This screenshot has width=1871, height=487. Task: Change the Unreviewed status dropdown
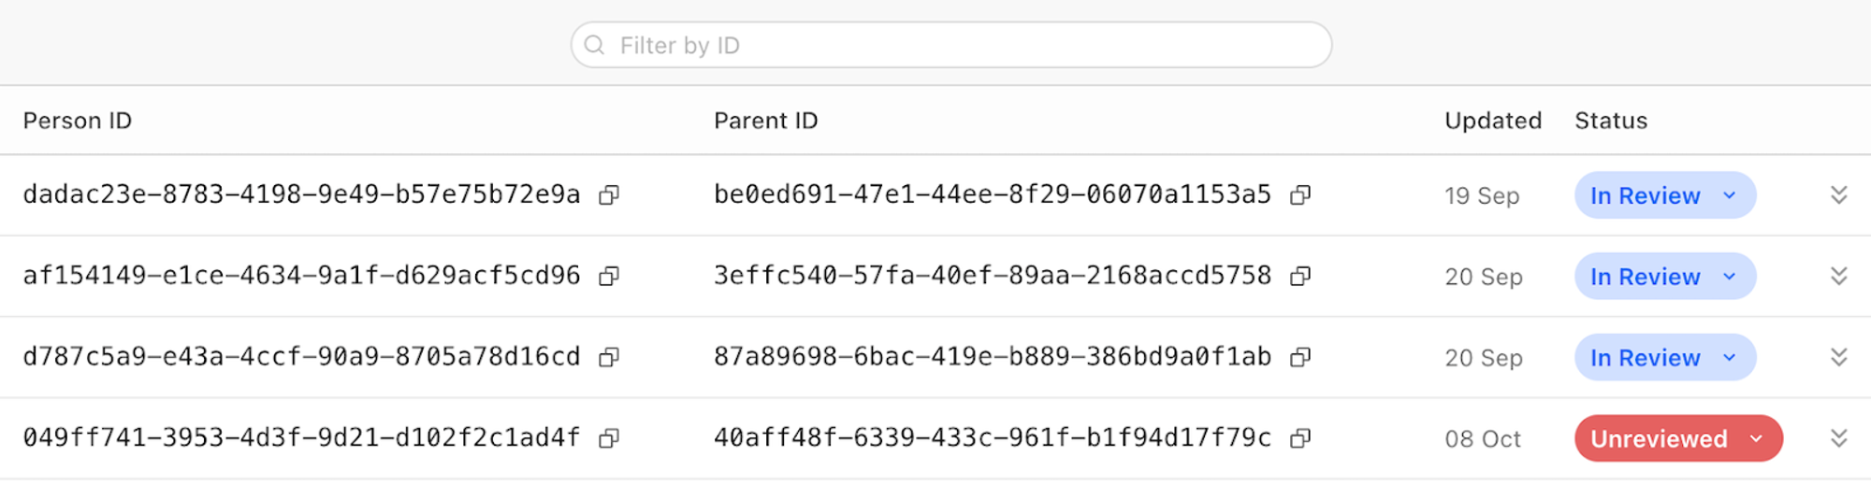click(1677, 438)
